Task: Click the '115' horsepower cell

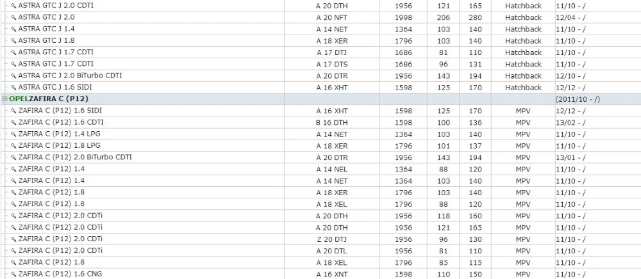Action: coord(475,263)
